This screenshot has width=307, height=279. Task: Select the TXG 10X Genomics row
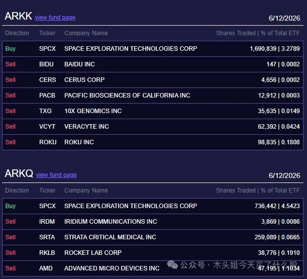coord(153,111)
